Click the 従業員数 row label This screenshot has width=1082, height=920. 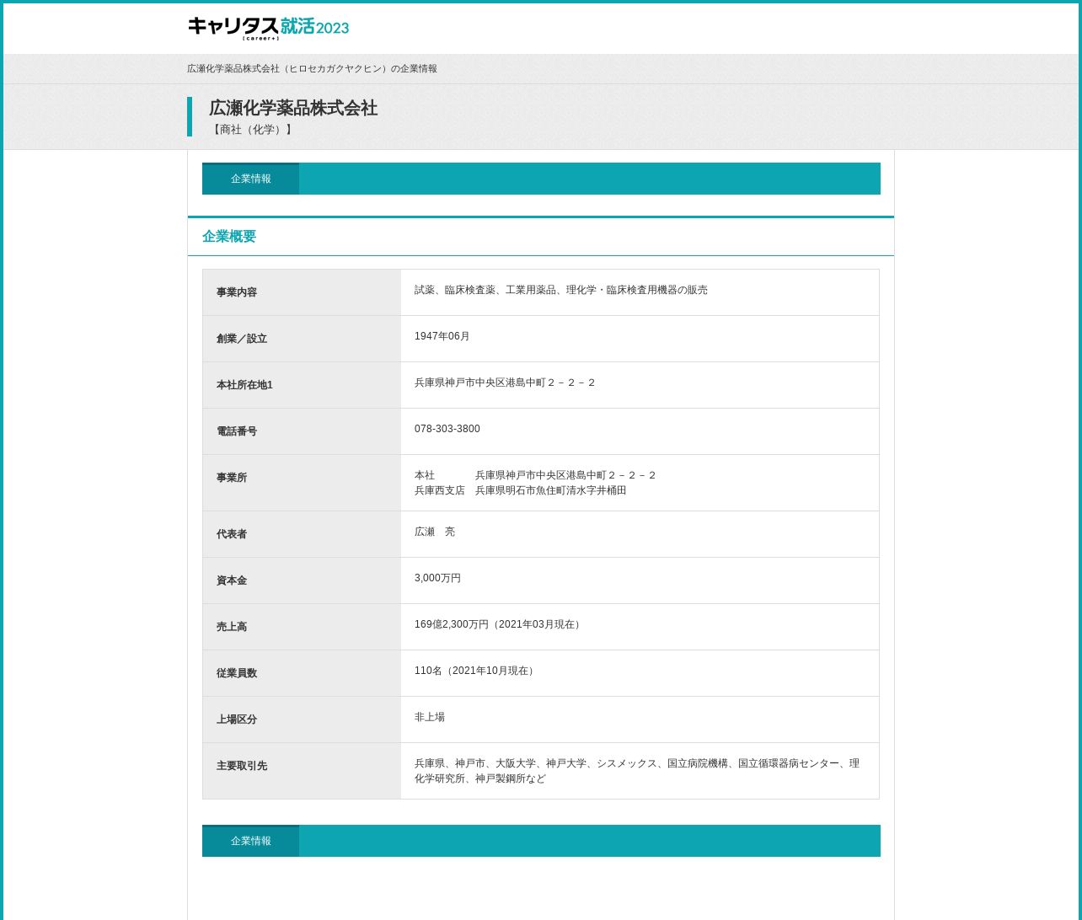(x=237, y=673)
